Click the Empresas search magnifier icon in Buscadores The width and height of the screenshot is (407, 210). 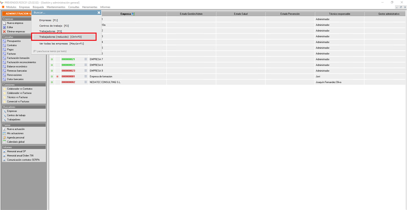tap(4, 111)
